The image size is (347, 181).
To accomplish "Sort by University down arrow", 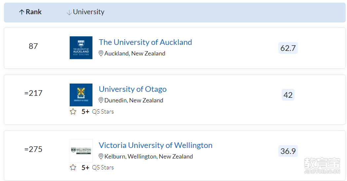I will click(69, 13).
